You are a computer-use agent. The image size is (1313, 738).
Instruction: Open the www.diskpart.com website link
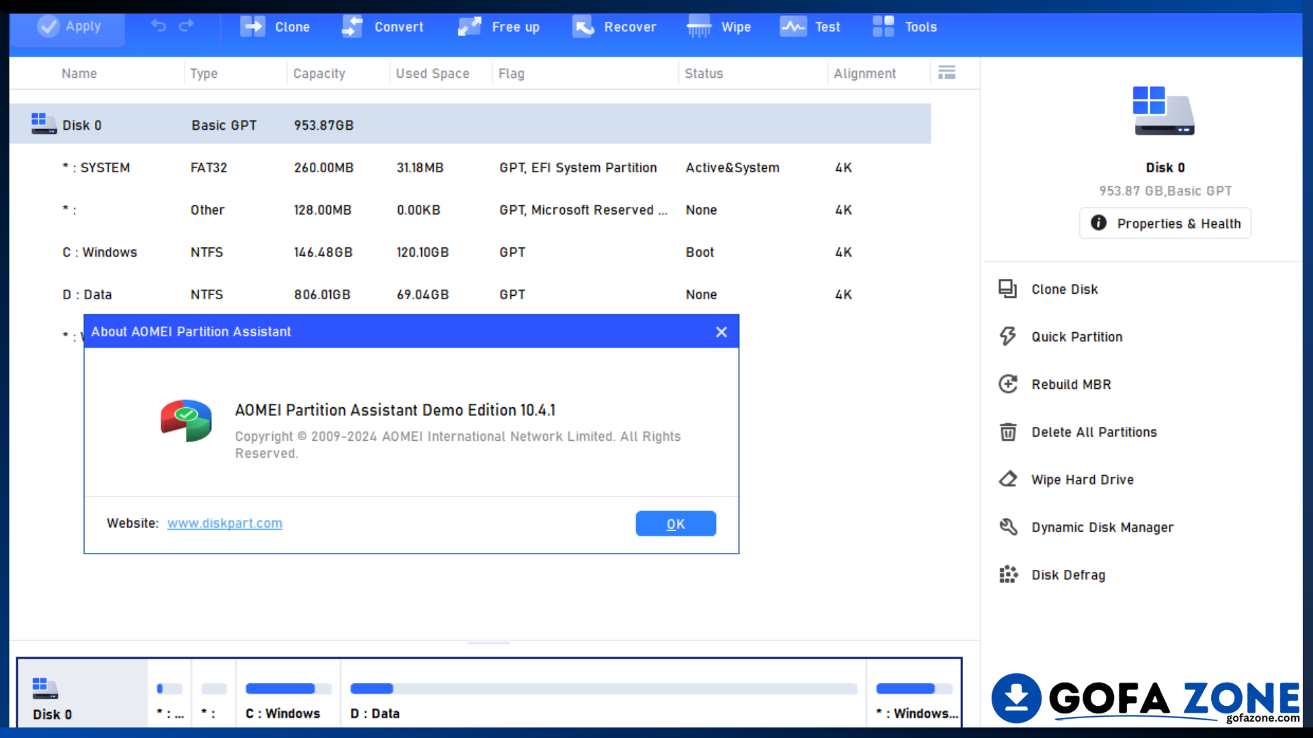click(x=224, y=523)
